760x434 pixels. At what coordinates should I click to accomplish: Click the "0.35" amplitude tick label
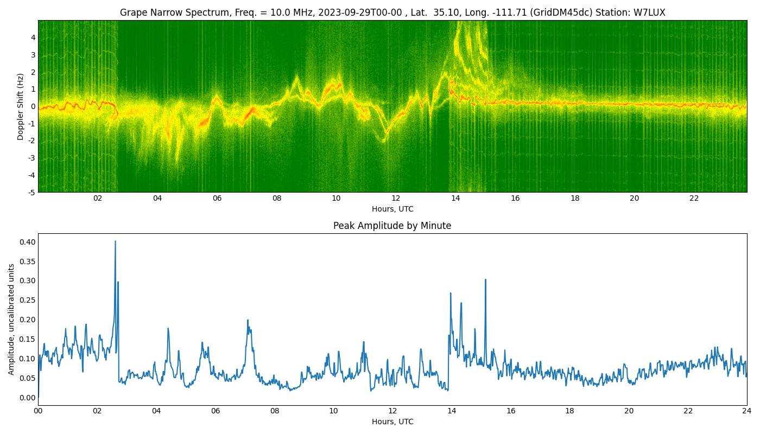click(x=28, y=261)
